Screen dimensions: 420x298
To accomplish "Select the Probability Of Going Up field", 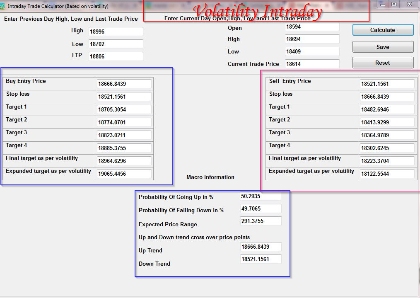I will click(260, 196).
